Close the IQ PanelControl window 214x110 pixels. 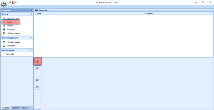[x=210, y=2]
